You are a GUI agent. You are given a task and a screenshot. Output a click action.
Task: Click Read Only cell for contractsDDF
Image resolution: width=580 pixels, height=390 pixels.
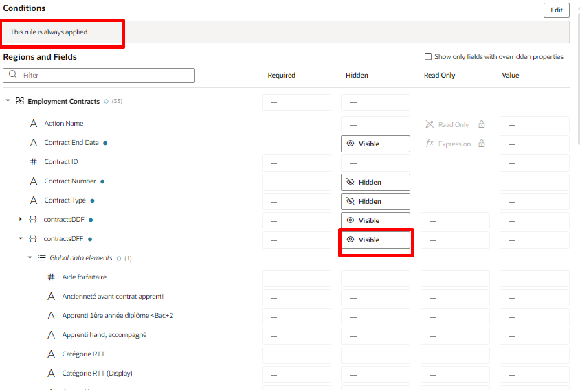coord(455,221)
